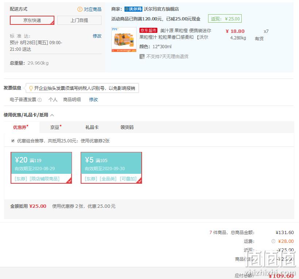Modify the 标准达 delivery time
The height and width of the screenshot is (279, 299).
tap(97, 36)
